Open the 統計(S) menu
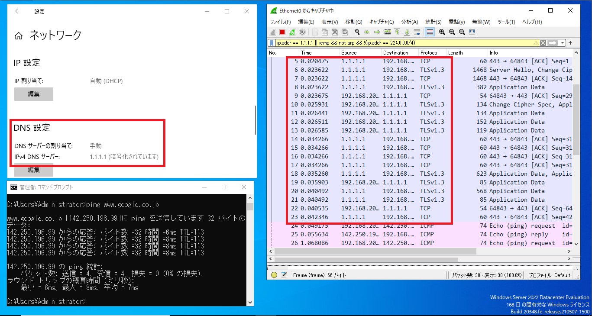This screenshot has width=592, height=316. tap(433, 22)
